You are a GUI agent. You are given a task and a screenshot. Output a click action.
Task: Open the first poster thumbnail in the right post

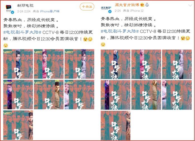[116, 64]
